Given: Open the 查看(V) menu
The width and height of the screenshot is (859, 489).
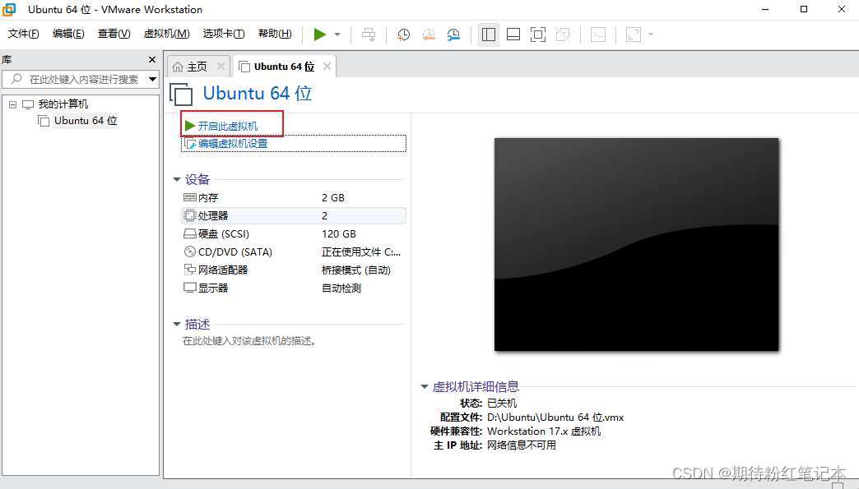Looking at the screenshot, I should 114,34.
